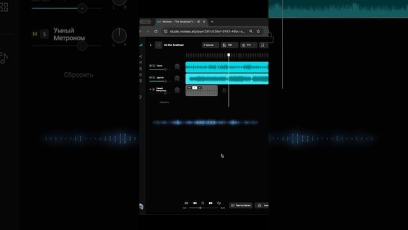The width and height of the screenshot is (408, 230).
Task: Fast-forward with the double-right arrow
Action: 211,203
